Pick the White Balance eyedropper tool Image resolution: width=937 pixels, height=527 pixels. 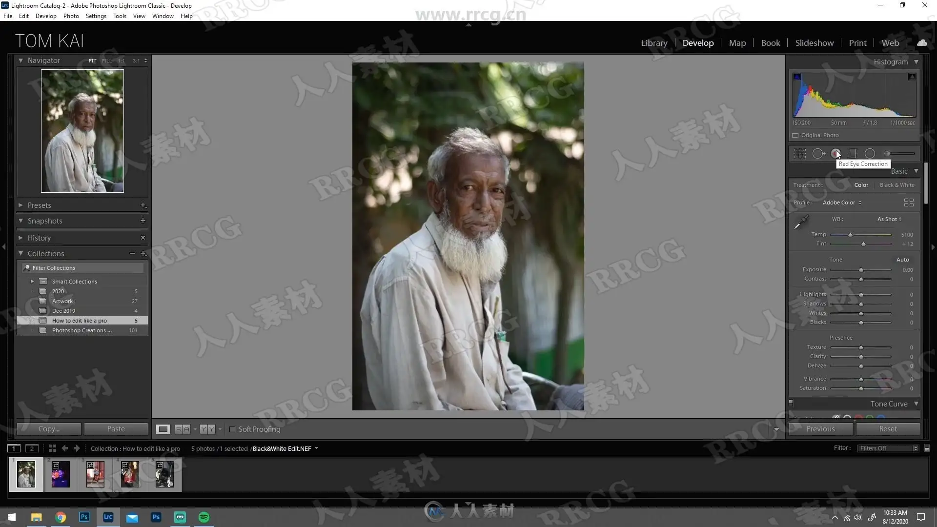coord(801,223)
